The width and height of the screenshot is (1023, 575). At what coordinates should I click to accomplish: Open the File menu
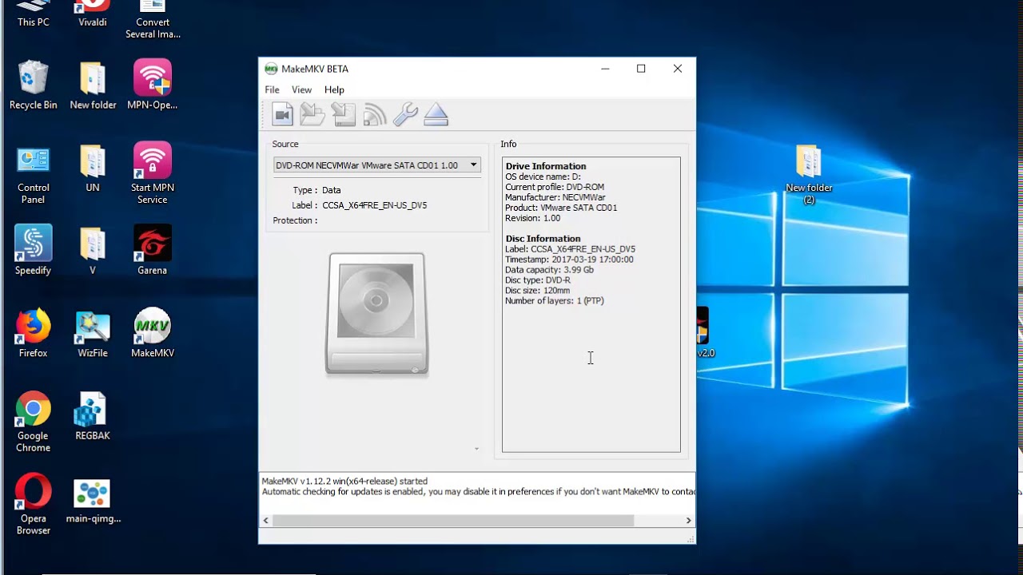click(272, 89)
